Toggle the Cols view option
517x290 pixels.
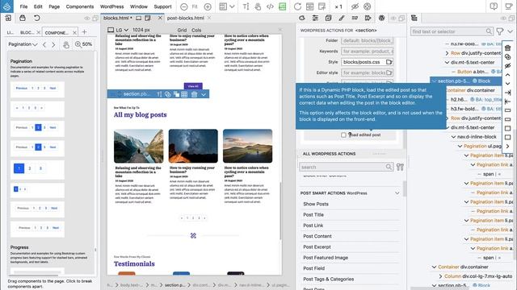pos(196,30)
